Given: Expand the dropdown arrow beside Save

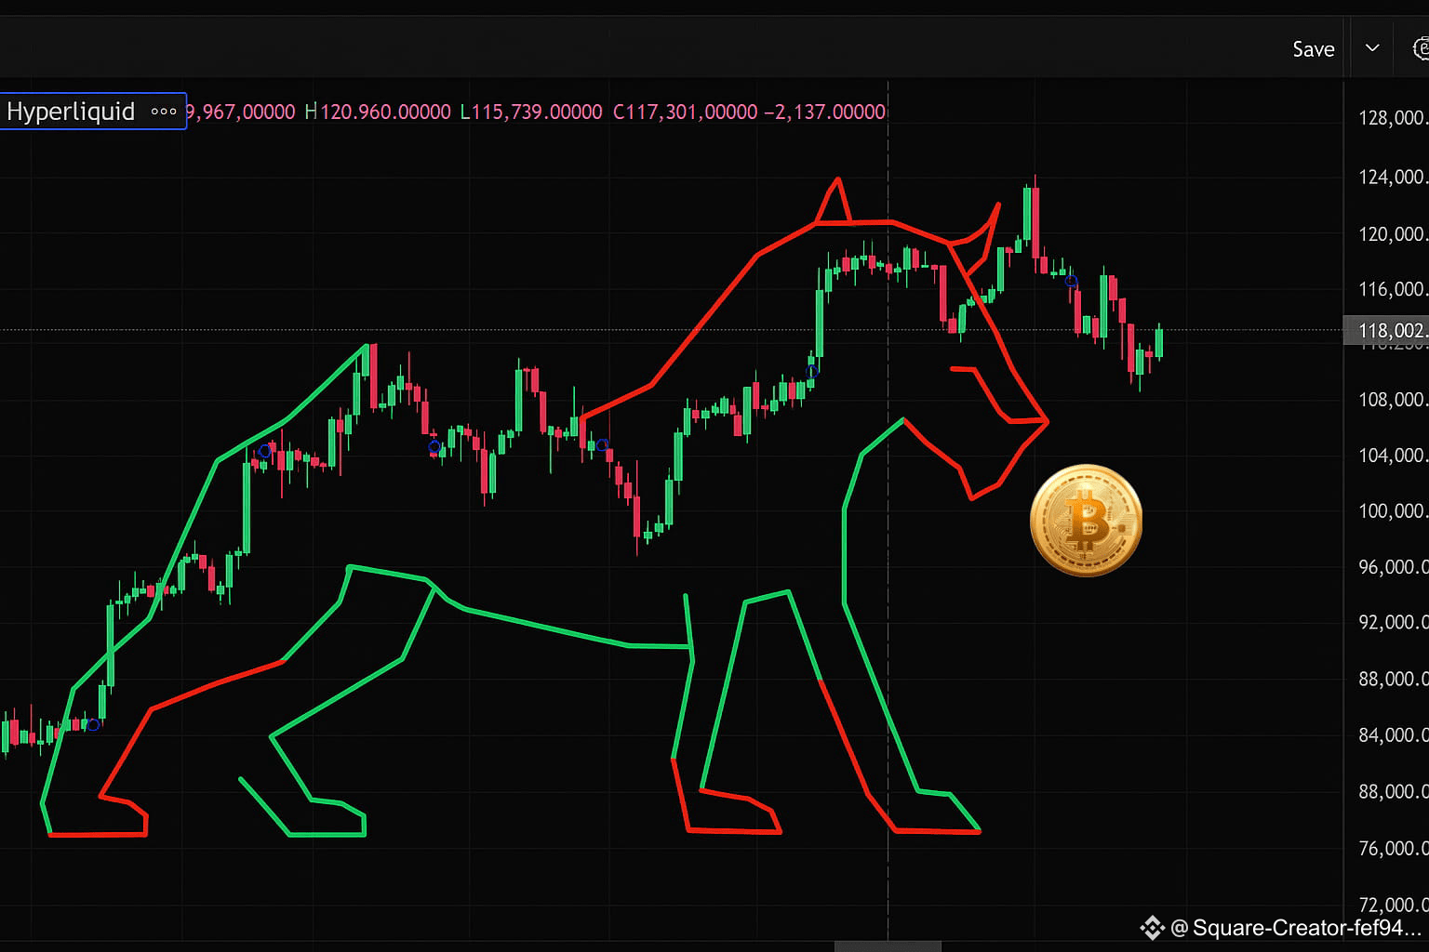Looking at the screenshot, I should point(1372,48).
